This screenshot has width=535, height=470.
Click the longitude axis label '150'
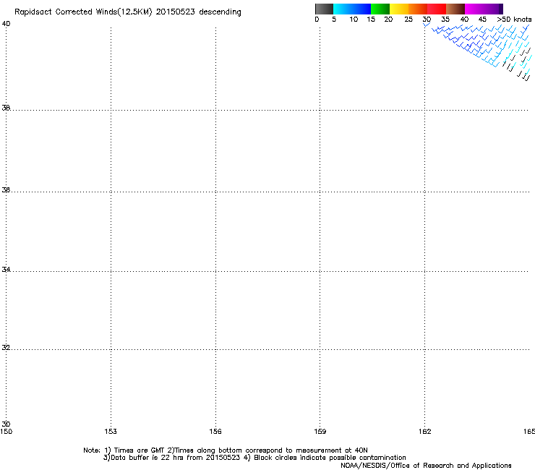coord(6,432)
